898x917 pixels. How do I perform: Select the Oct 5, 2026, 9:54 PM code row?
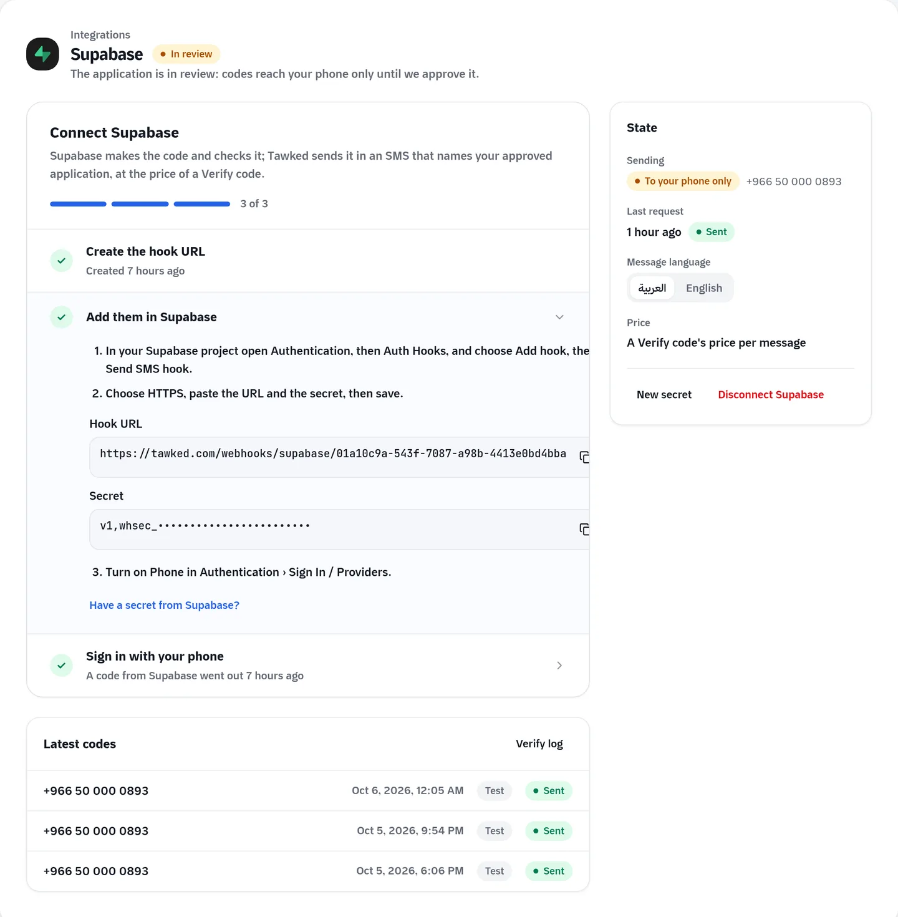(x=308, y=831)
